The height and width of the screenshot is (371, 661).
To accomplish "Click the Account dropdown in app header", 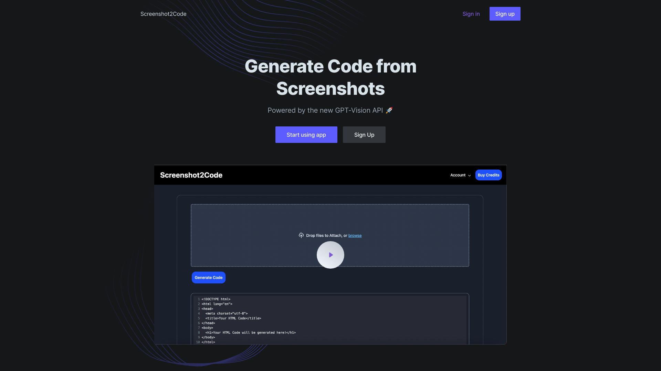I will click(x=460, y=175).
